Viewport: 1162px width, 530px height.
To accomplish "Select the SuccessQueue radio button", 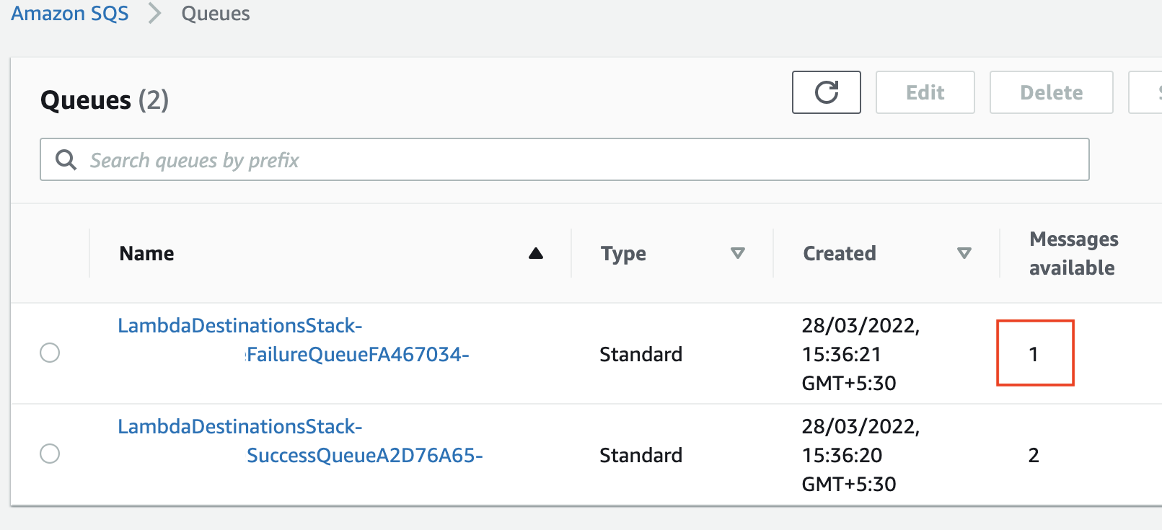I will coord(50,454).
